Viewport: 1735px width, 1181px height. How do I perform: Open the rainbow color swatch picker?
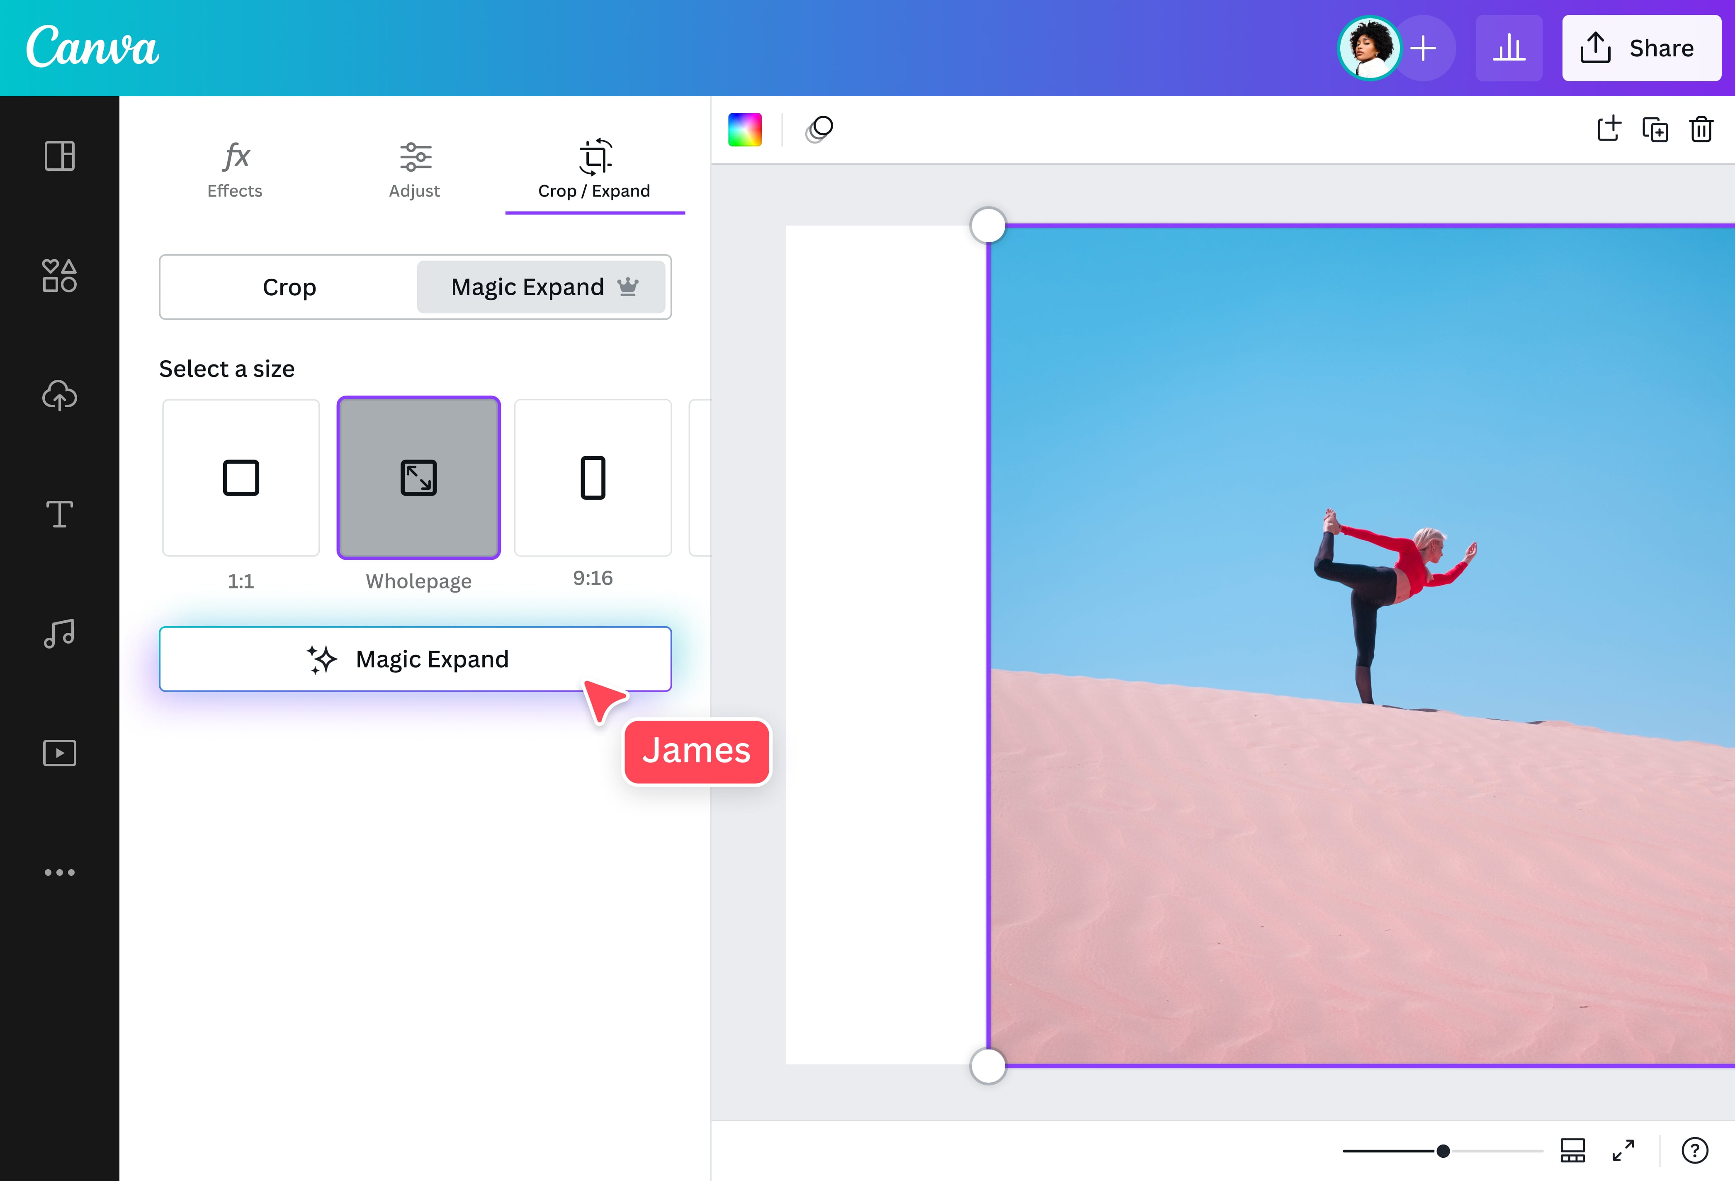(744, 129)
